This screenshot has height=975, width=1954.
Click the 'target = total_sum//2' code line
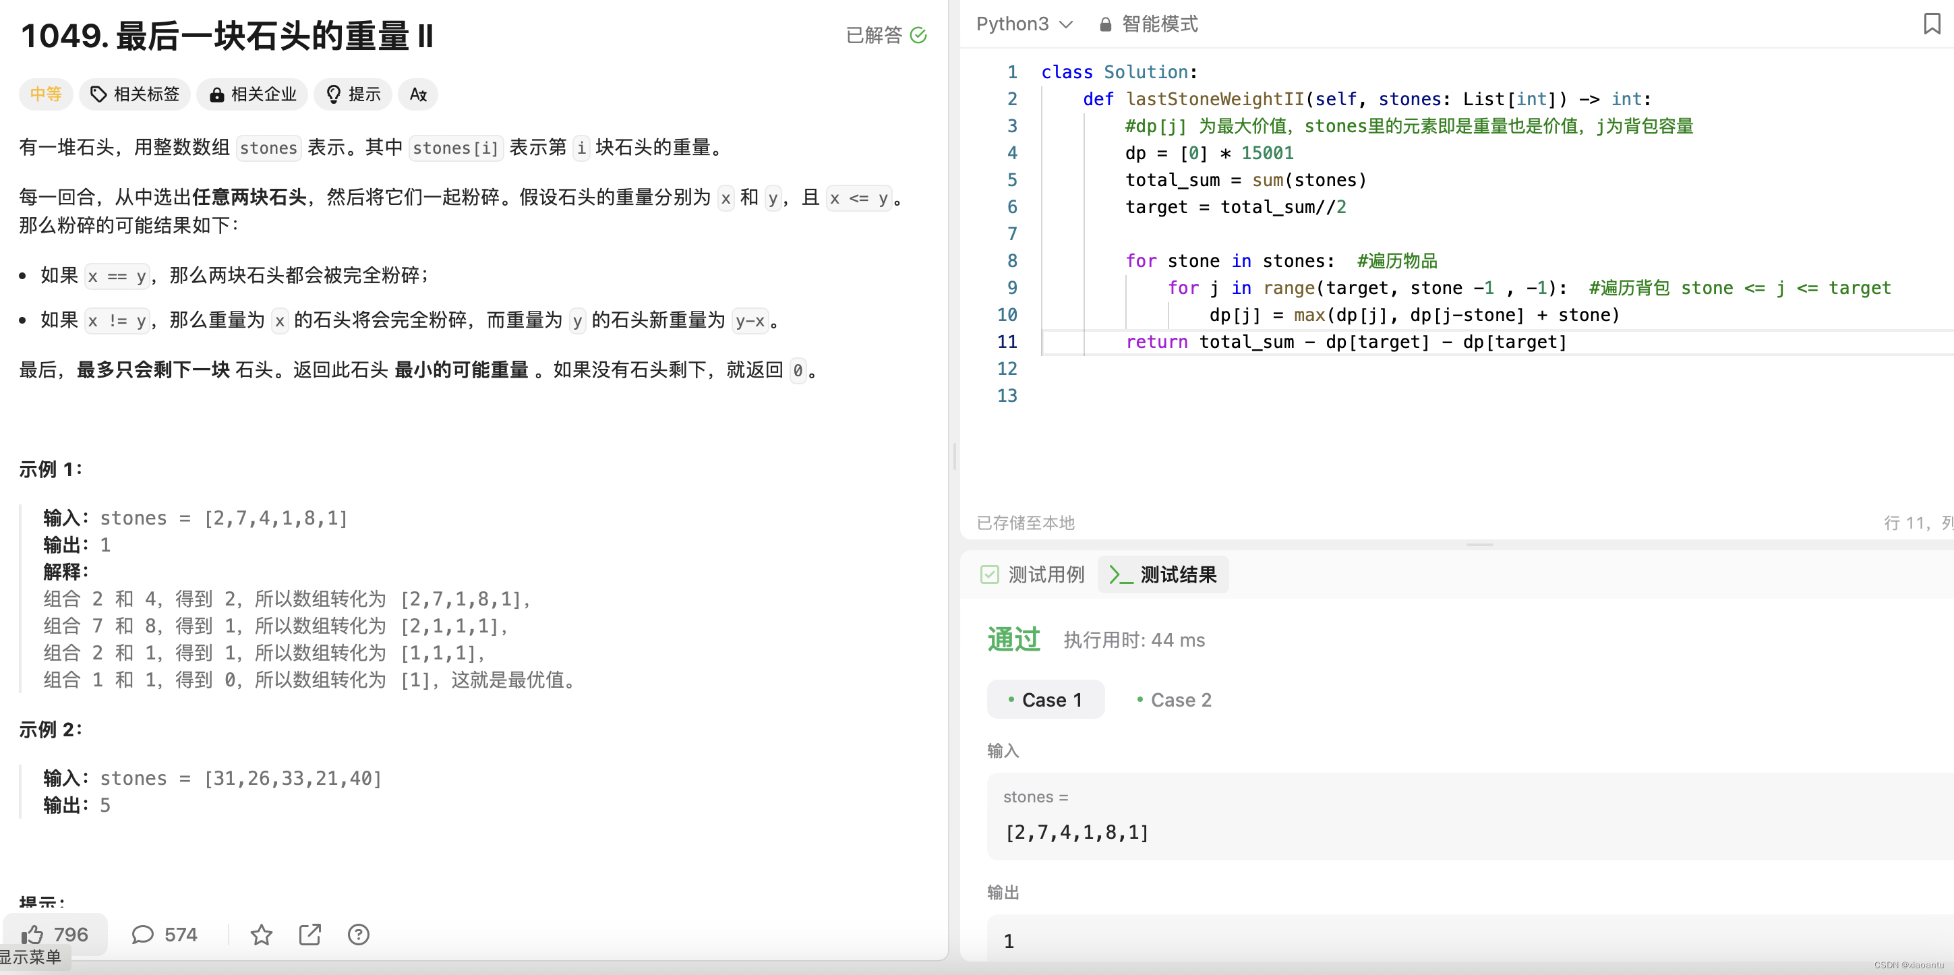[1236, 206]
